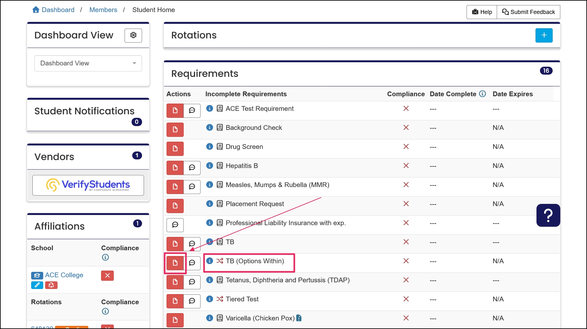Image resolution: width=587 pixels, height=329 pixels.
Task: Click the shuffle icon beside Tiered Test
Action: coord(219,299)
